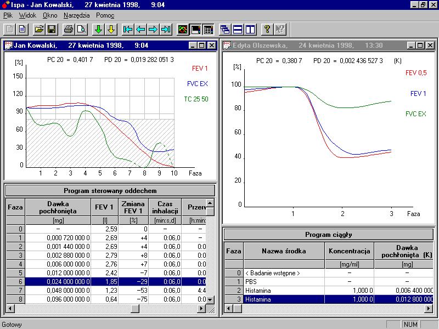Click the green down arrow icon
This screenshot has width=439, height=329.
[x=98, y=30]
